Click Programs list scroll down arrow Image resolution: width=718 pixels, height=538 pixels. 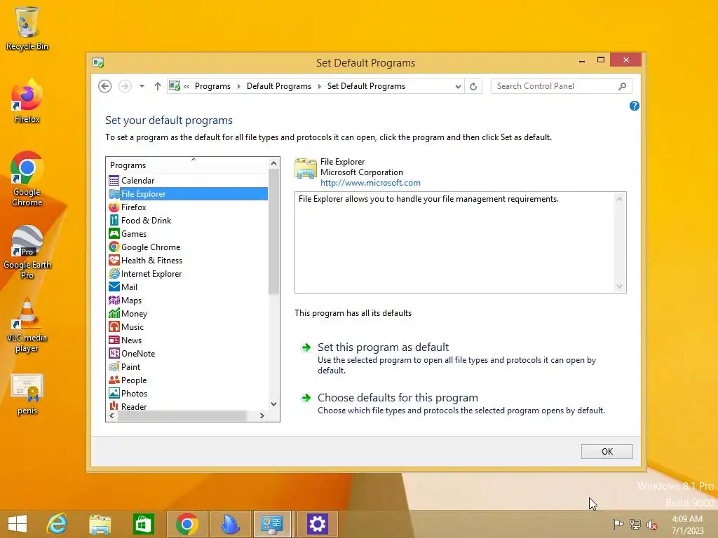pyautogui.click(x=274, y=403)
